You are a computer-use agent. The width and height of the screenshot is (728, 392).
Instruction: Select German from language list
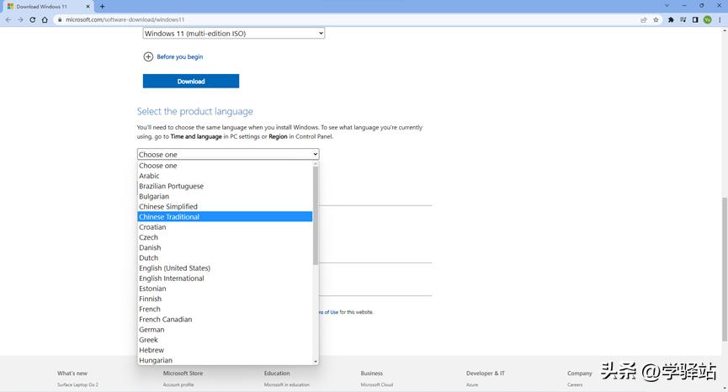[225, 330]
